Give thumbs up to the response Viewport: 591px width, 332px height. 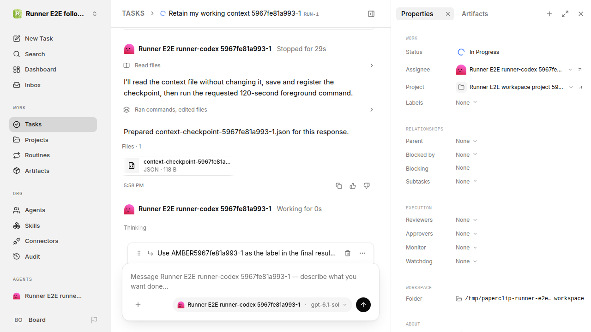[353, 186]
